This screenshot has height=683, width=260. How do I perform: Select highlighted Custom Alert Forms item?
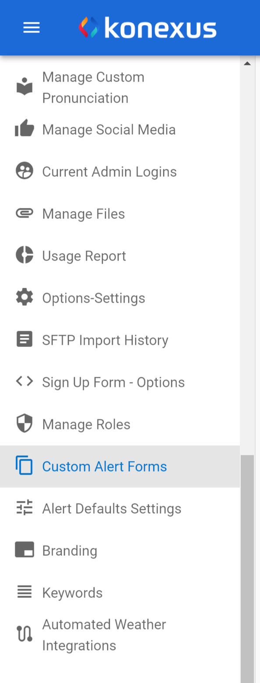120,466
